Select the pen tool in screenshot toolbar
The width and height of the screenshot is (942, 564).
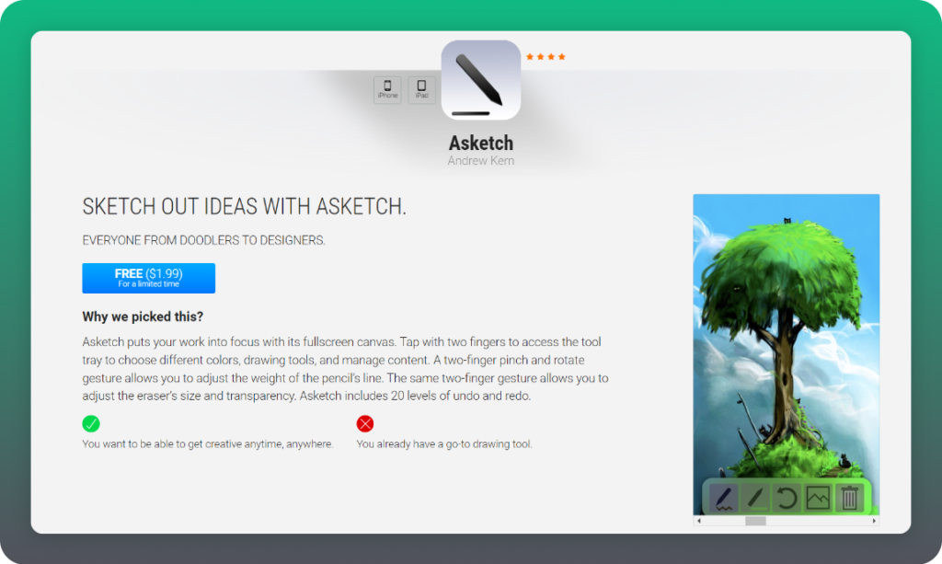pyautogui.click(x=724, y=498)
